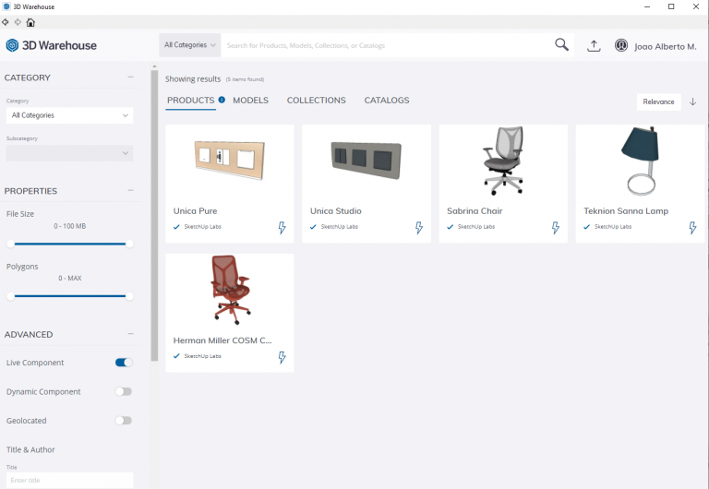Click lightning icon on Teknion Sanna Lamp

point(692,228)
